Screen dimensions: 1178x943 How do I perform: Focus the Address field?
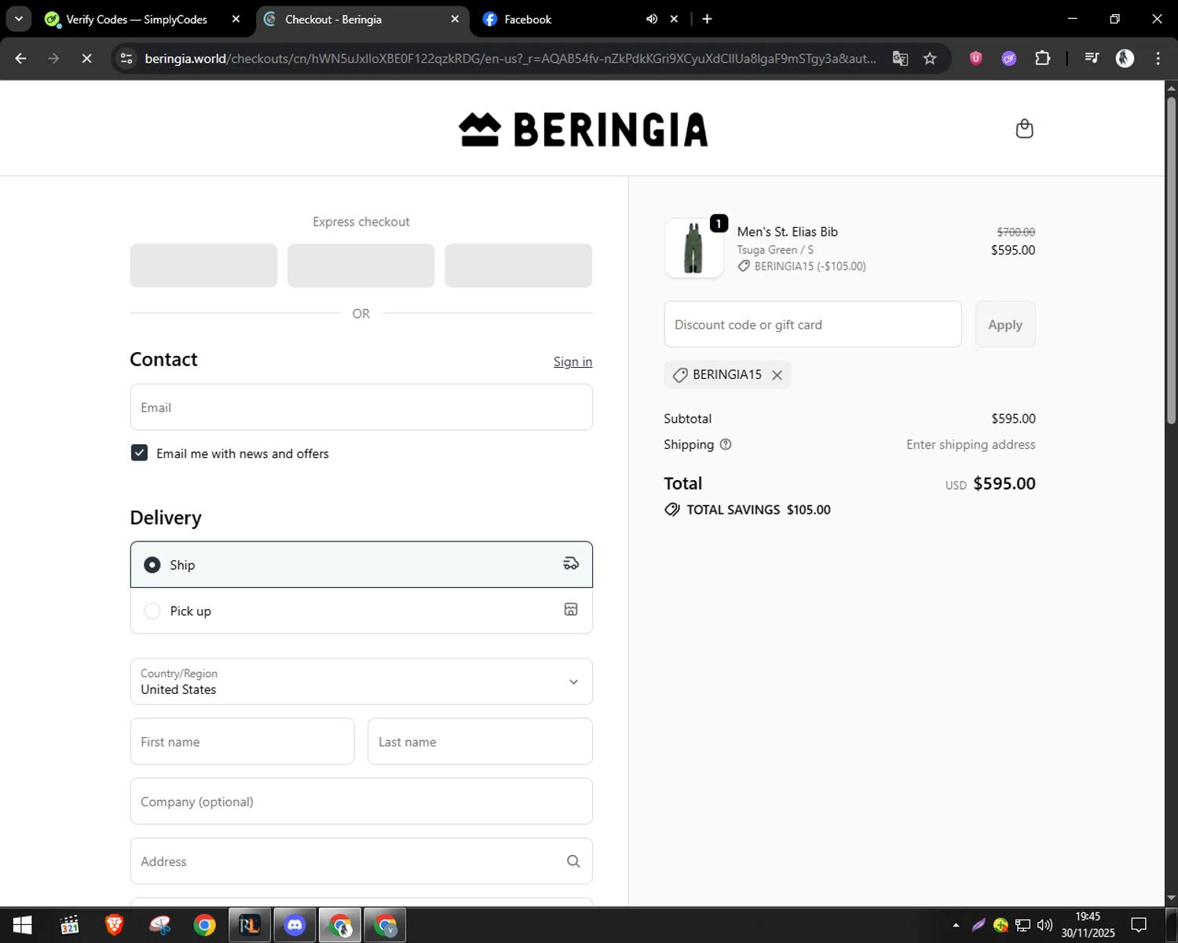tap(361, 861)
